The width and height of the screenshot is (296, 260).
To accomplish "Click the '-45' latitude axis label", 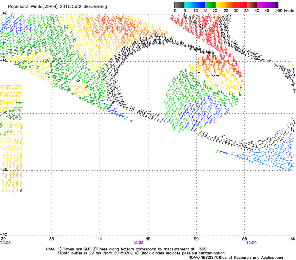I will (4, 60).
